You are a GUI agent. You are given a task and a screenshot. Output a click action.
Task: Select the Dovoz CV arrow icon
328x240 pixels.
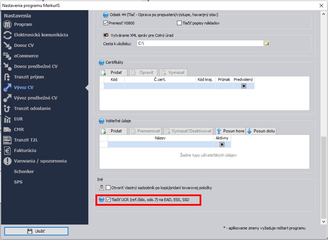[x=7, y=46]
